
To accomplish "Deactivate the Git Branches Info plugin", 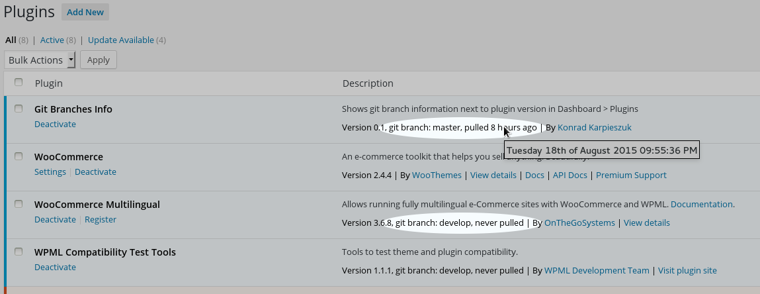I will (56, 124).
